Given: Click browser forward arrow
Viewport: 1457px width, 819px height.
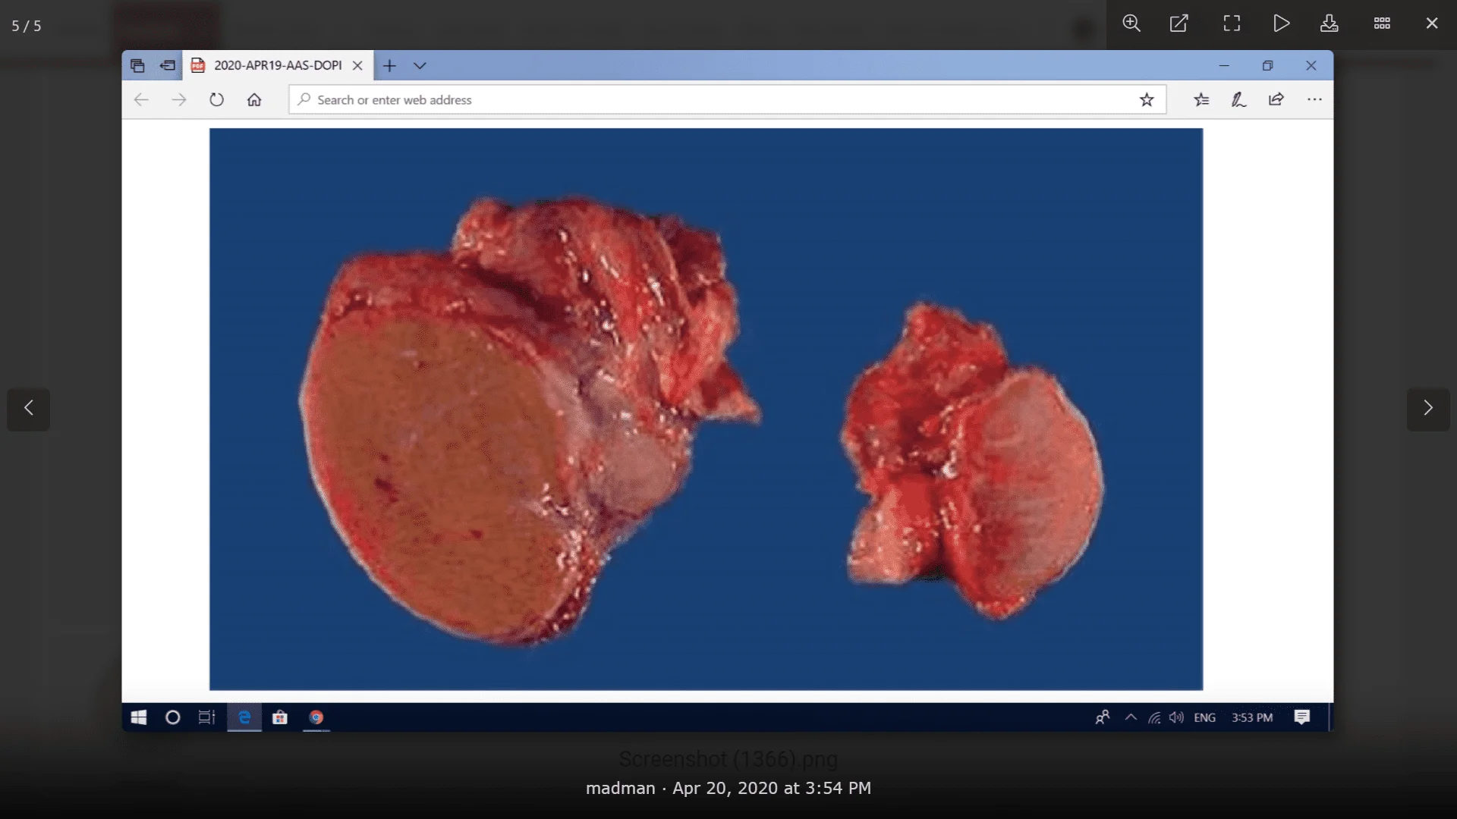Looking at the screenshot, I should click(x=179, y=99).
